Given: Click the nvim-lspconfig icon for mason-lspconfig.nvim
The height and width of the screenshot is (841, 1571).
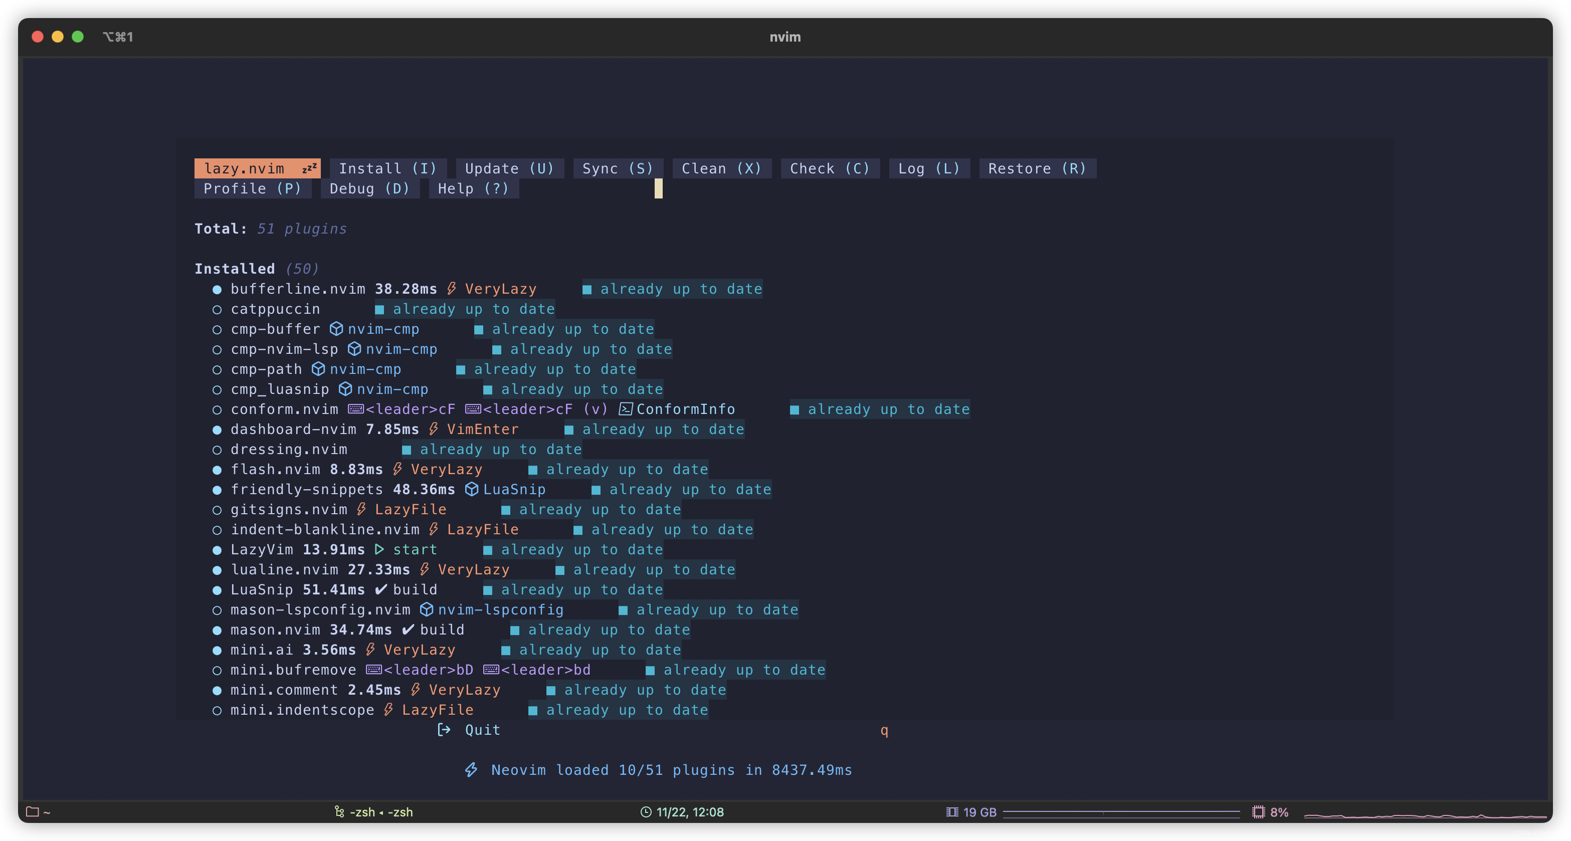Looking at the screenshot, I should [424, 610].
